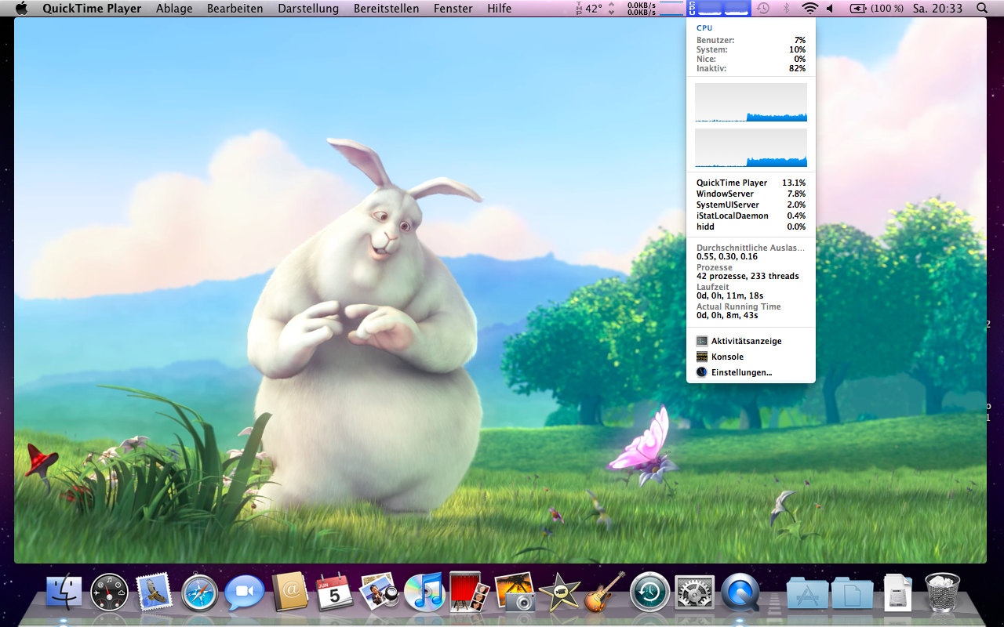Screen dimensions: 1004x627
Task: Open iPhoto from the Dock
Action: click(515, 593)
